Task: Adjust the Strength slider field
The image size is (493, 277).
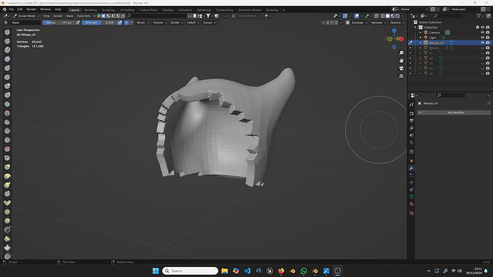Action: coord(99,23)
